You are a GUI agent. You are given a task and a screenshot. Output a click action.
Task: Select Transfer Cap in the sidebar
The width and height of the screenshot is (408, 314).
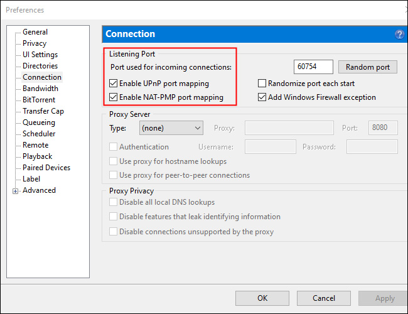(x=43, y=111)
